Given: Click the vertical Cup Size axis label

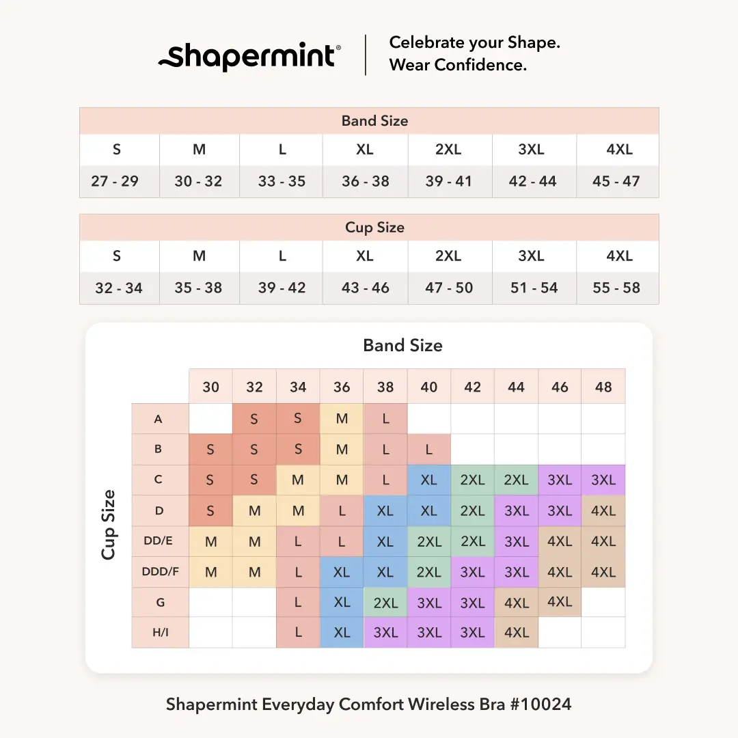Looking at the screenshot, I should [109, 525].
